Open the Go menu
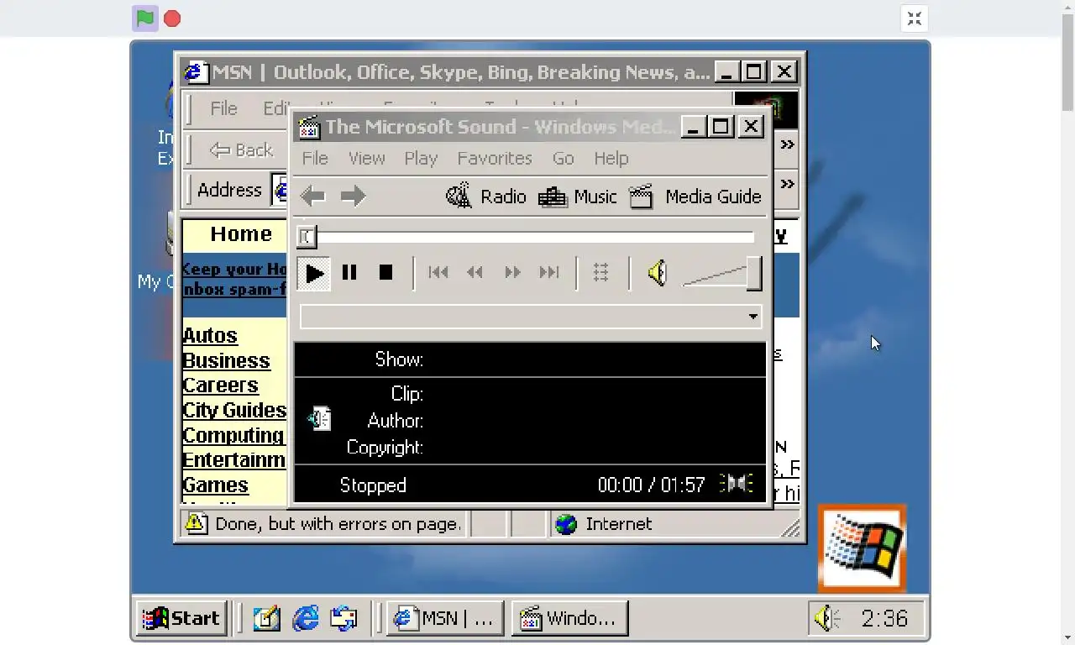This screenshot has height=645, width=1075. pos(564,158)
